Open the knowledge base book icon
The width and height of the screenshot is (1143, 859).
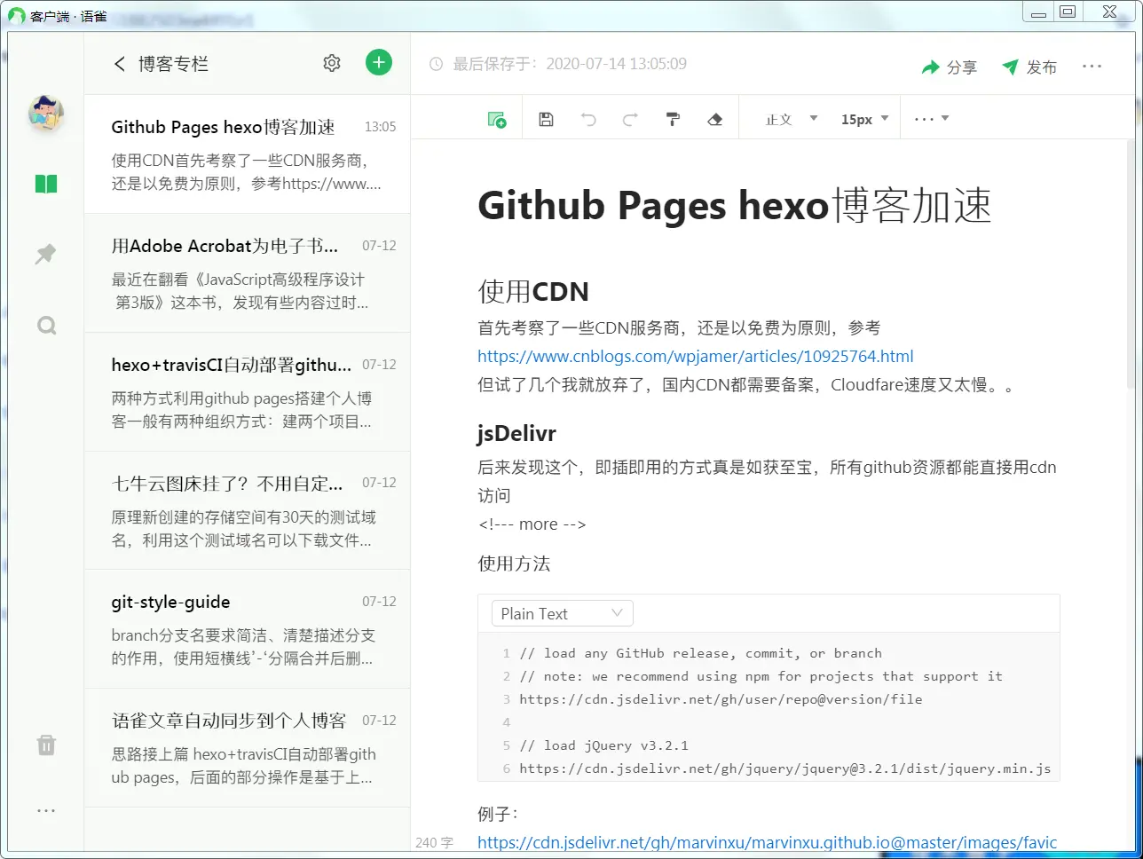pos(46,184)
